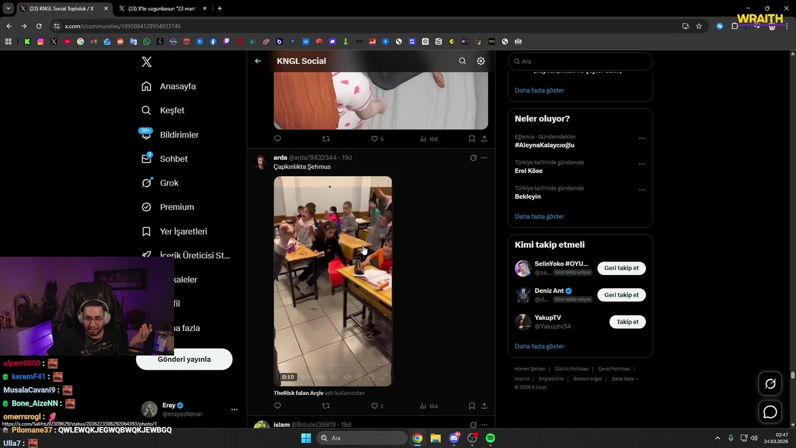
Task: Open community settings gear icon
Action: pos(481,61)
